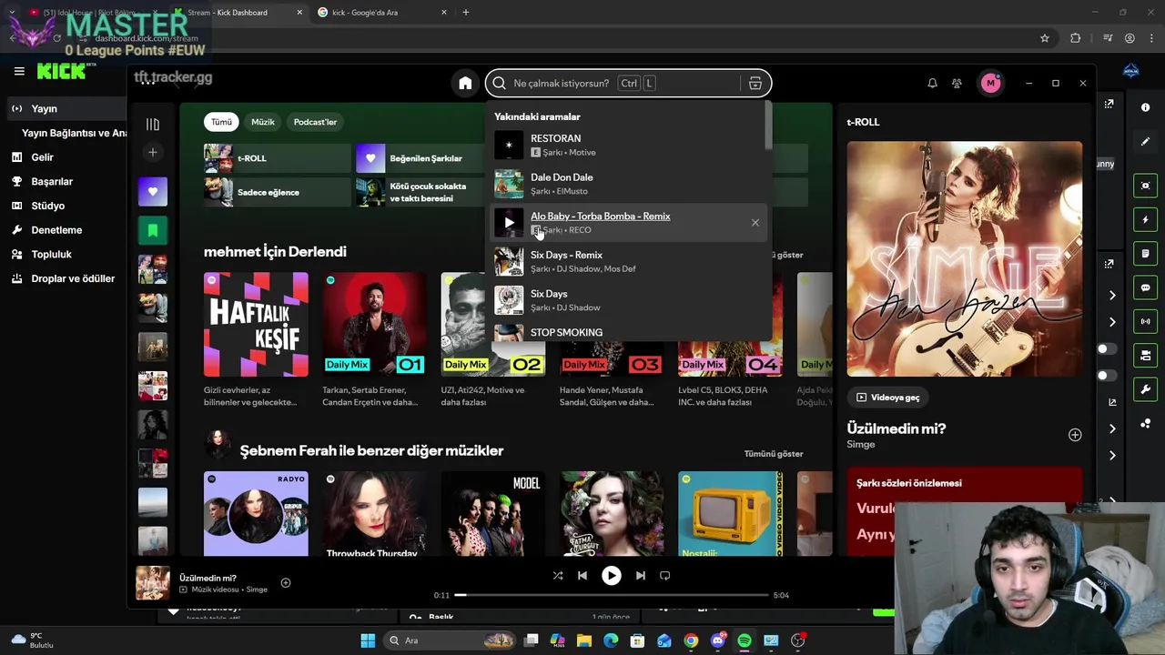The width and height of the screenshot is (1165, 655).
Task: Open Daily Mix 01 cover
Action: pos(374,325)
